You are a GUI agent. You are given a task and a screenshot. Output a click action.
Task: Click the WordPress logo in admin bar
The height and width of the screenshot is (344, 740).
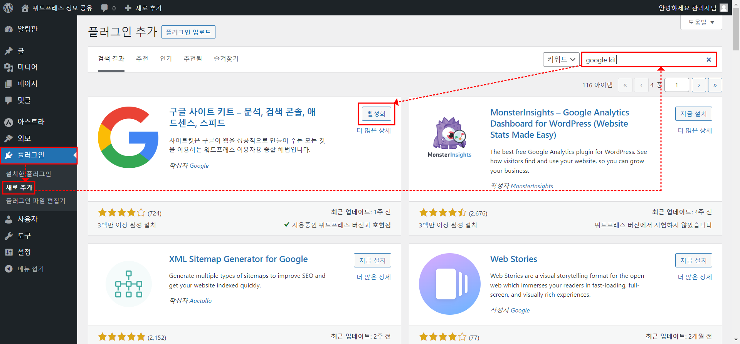(8, 8)
